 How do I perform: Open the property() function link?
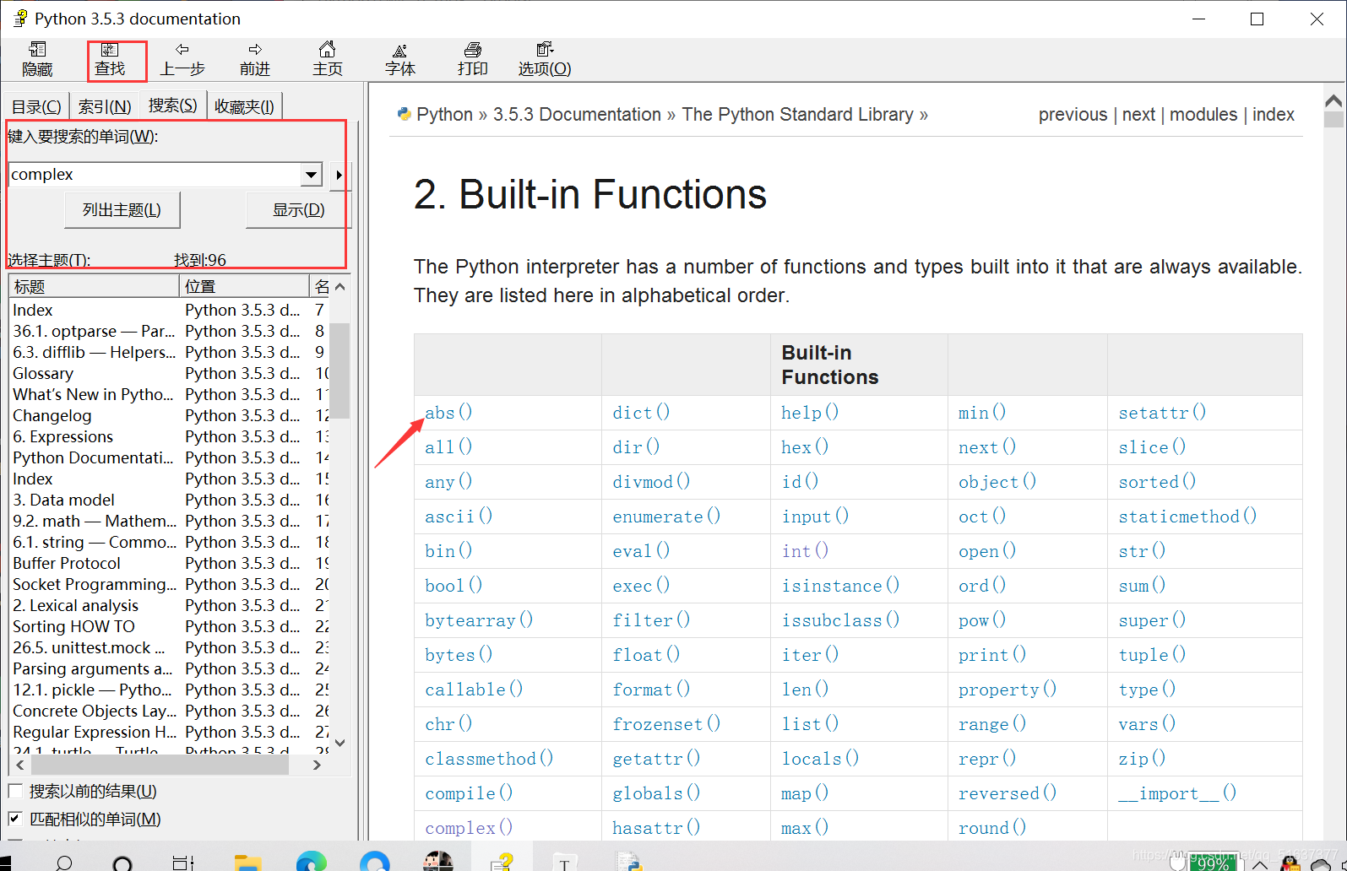point(1007,689)
